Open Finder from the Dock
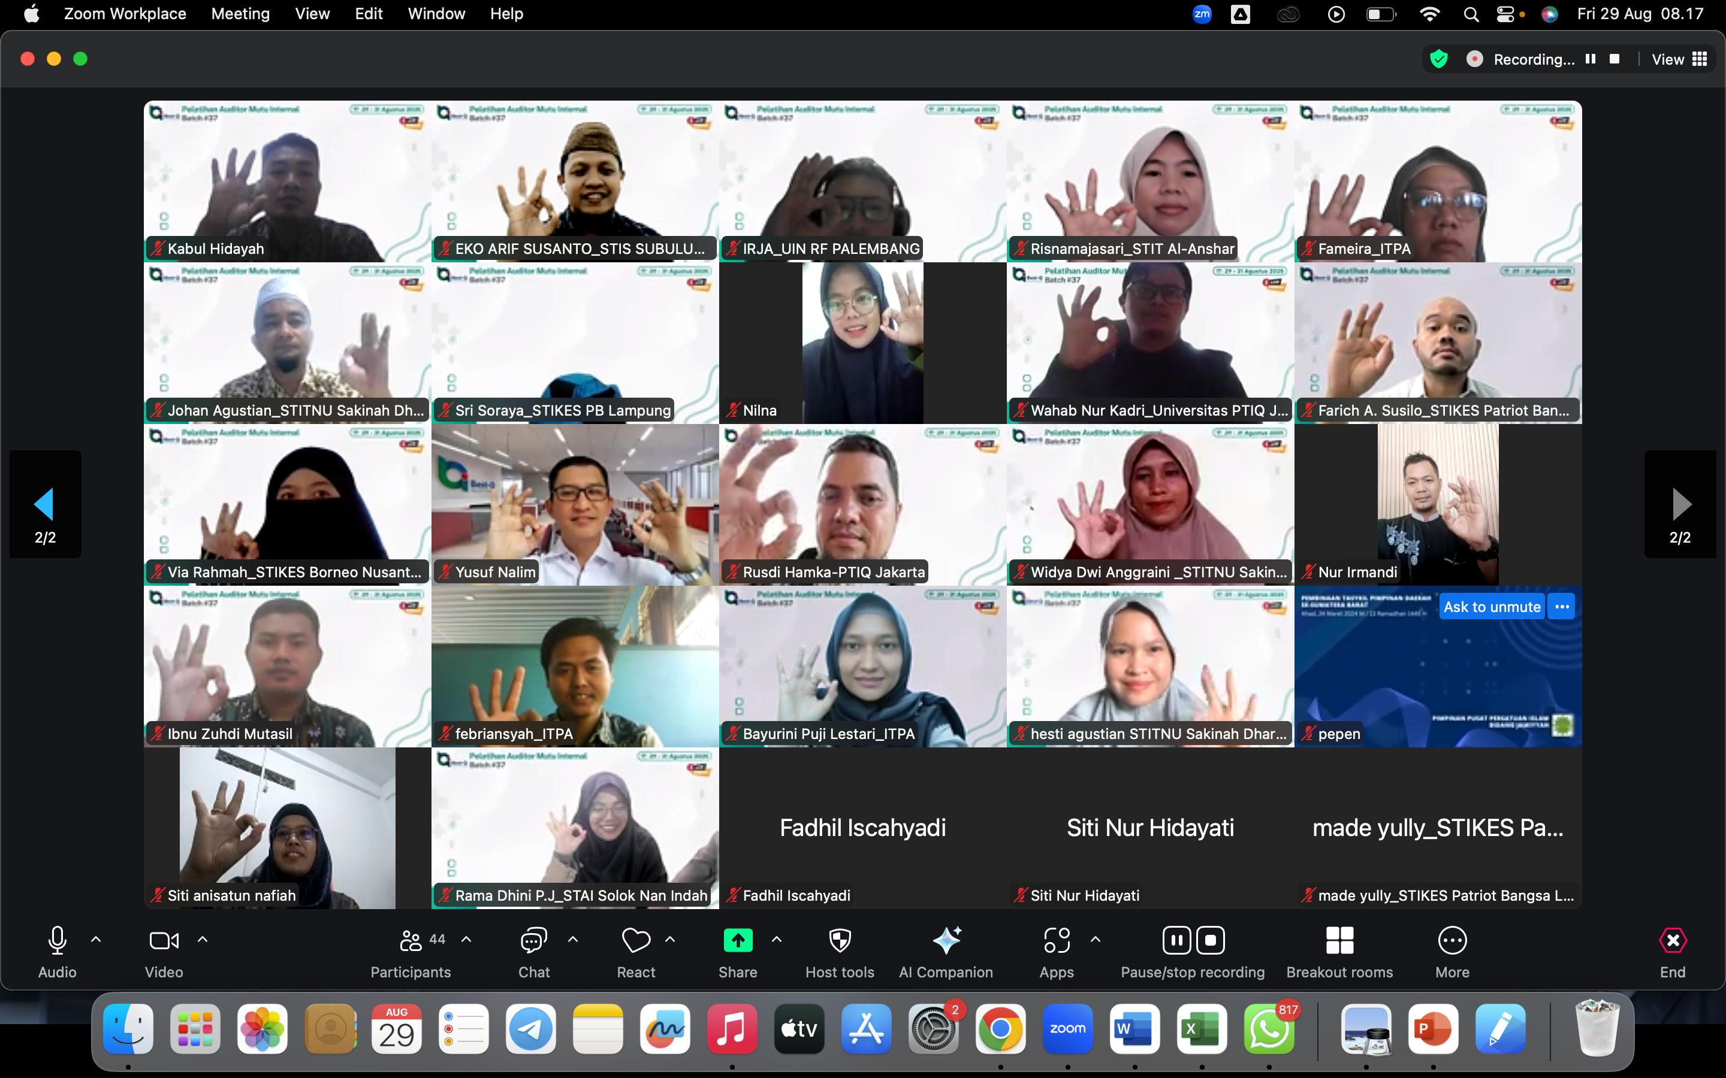Image resolution: width=1726 pixels, height=1078 pixels. point(128,1029)
